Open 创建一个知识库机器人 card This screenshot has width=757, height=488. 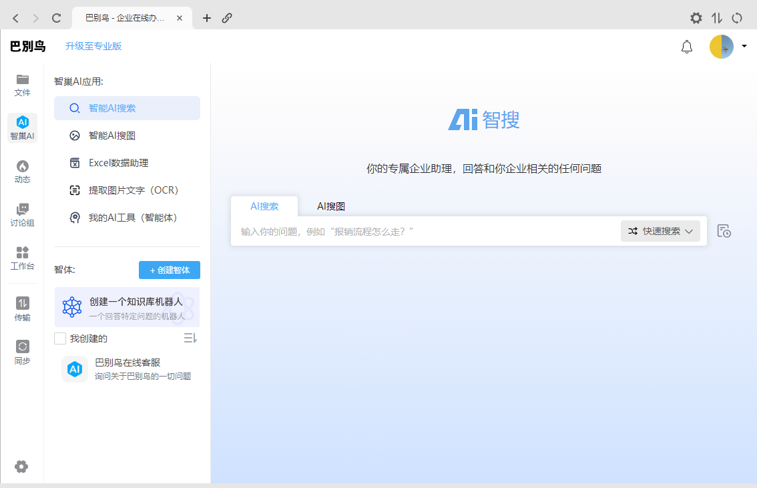[x=127, y=307]
